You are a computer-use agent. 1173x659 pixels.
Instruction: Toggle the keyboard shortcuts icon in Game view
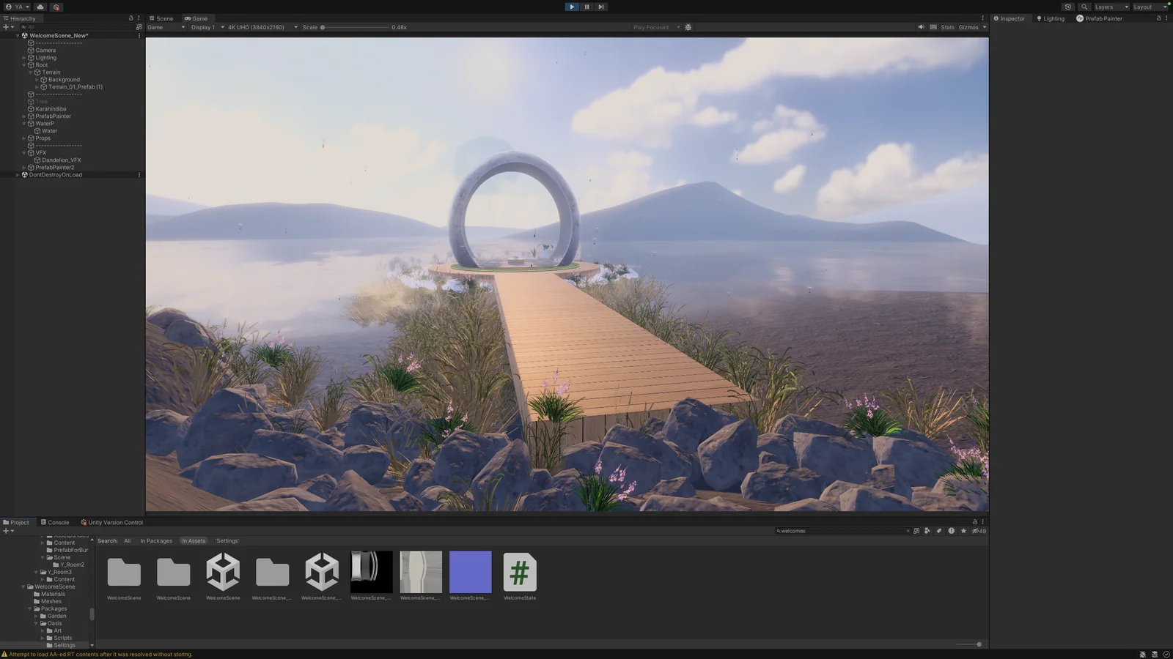(x=933, y=27)
